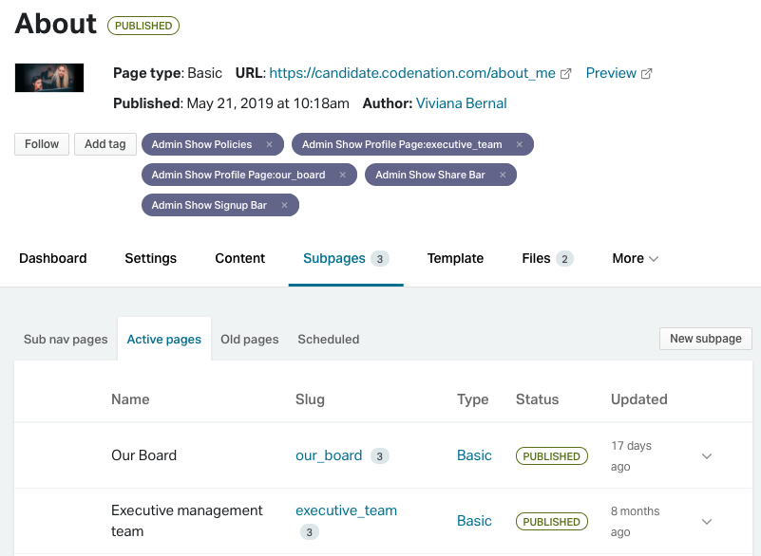Click the About page thumbnail image

tap(49, 78)
